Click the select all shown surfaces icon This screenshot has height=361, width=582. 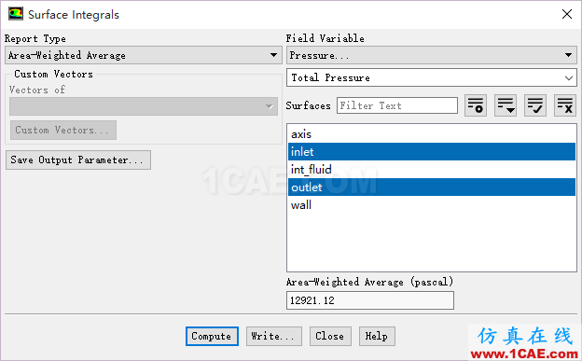(534, 105)
